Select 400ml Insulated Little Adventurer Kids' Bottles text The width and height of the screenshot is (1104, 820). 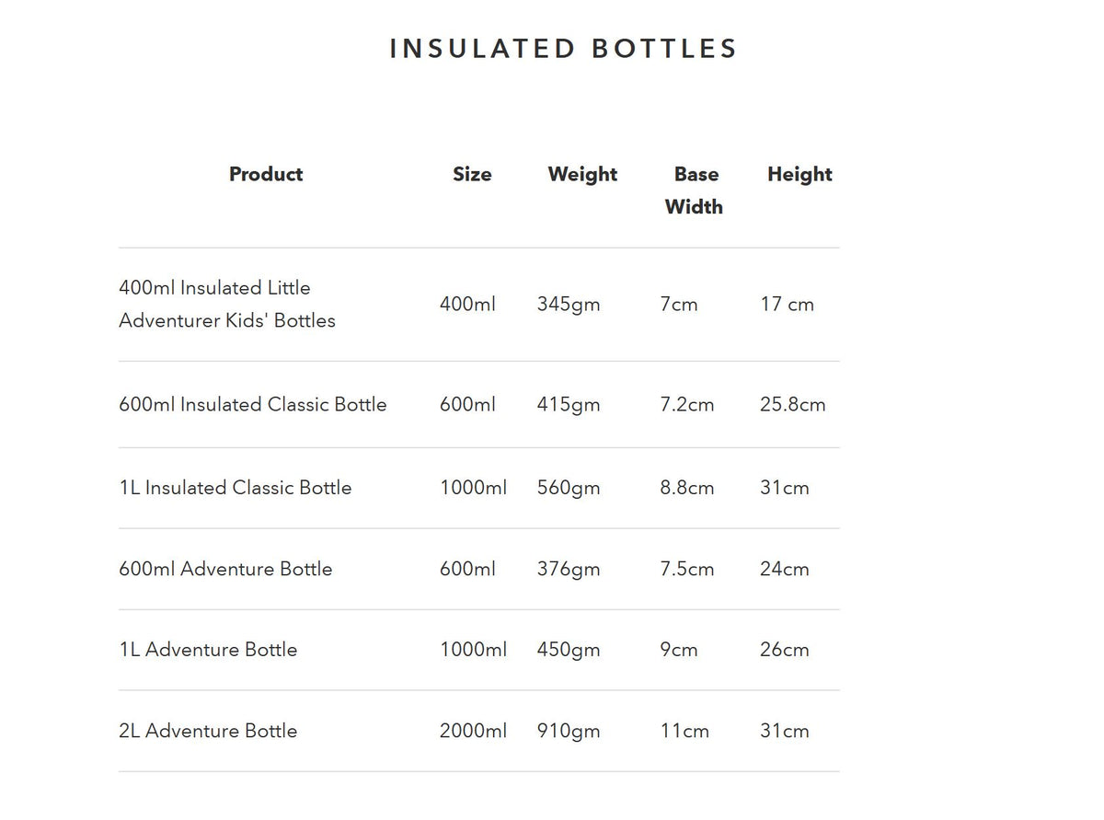tap(227, 304)
